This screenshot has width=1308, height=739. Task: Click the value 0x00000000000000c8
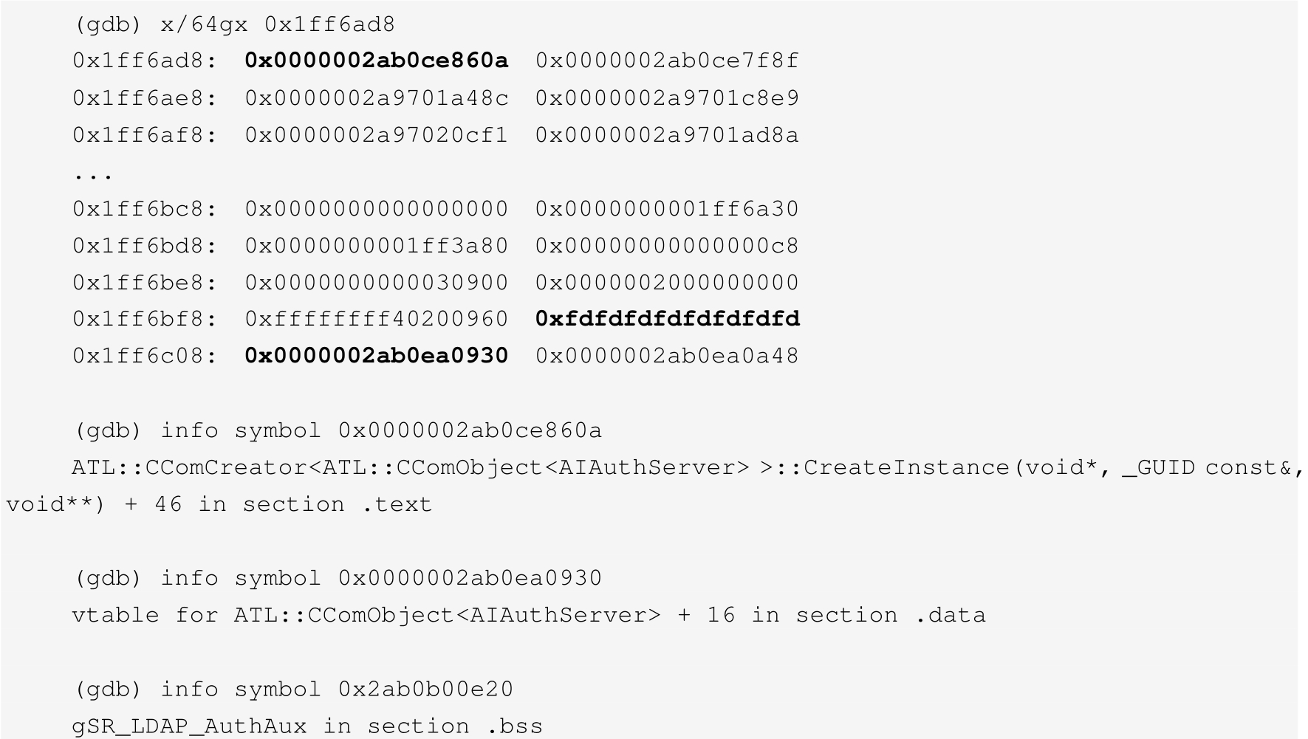667,246
